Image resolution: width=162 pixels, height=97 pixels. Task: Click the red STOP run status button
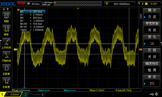21,4
